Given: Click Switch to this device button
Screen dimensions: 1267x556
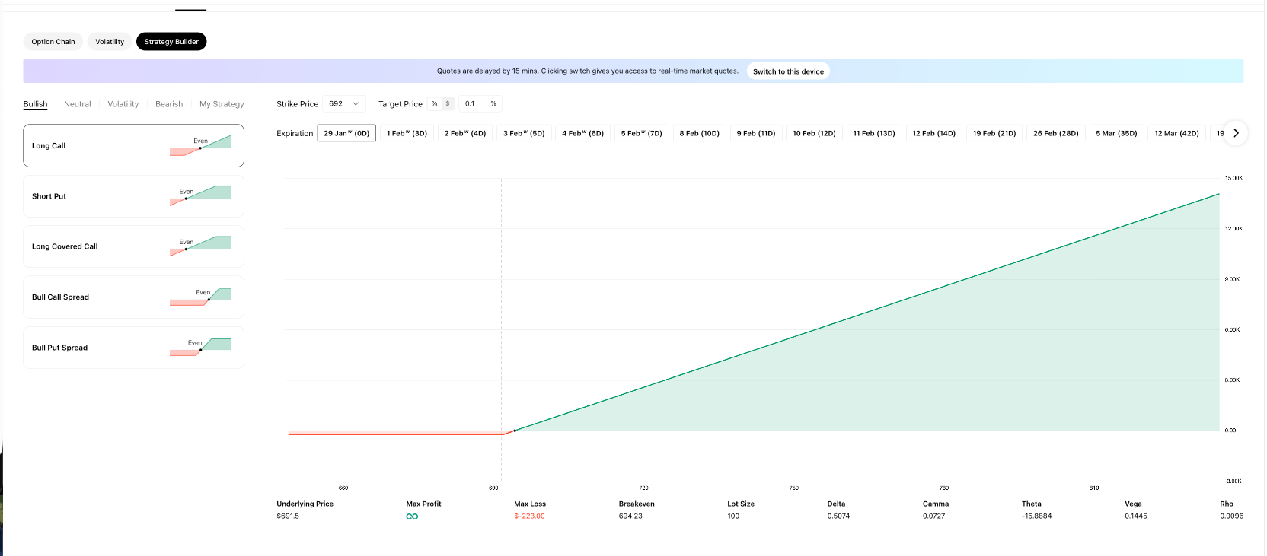Looking at the screenshot, I should pyautogui.click(x=788, y=71).
